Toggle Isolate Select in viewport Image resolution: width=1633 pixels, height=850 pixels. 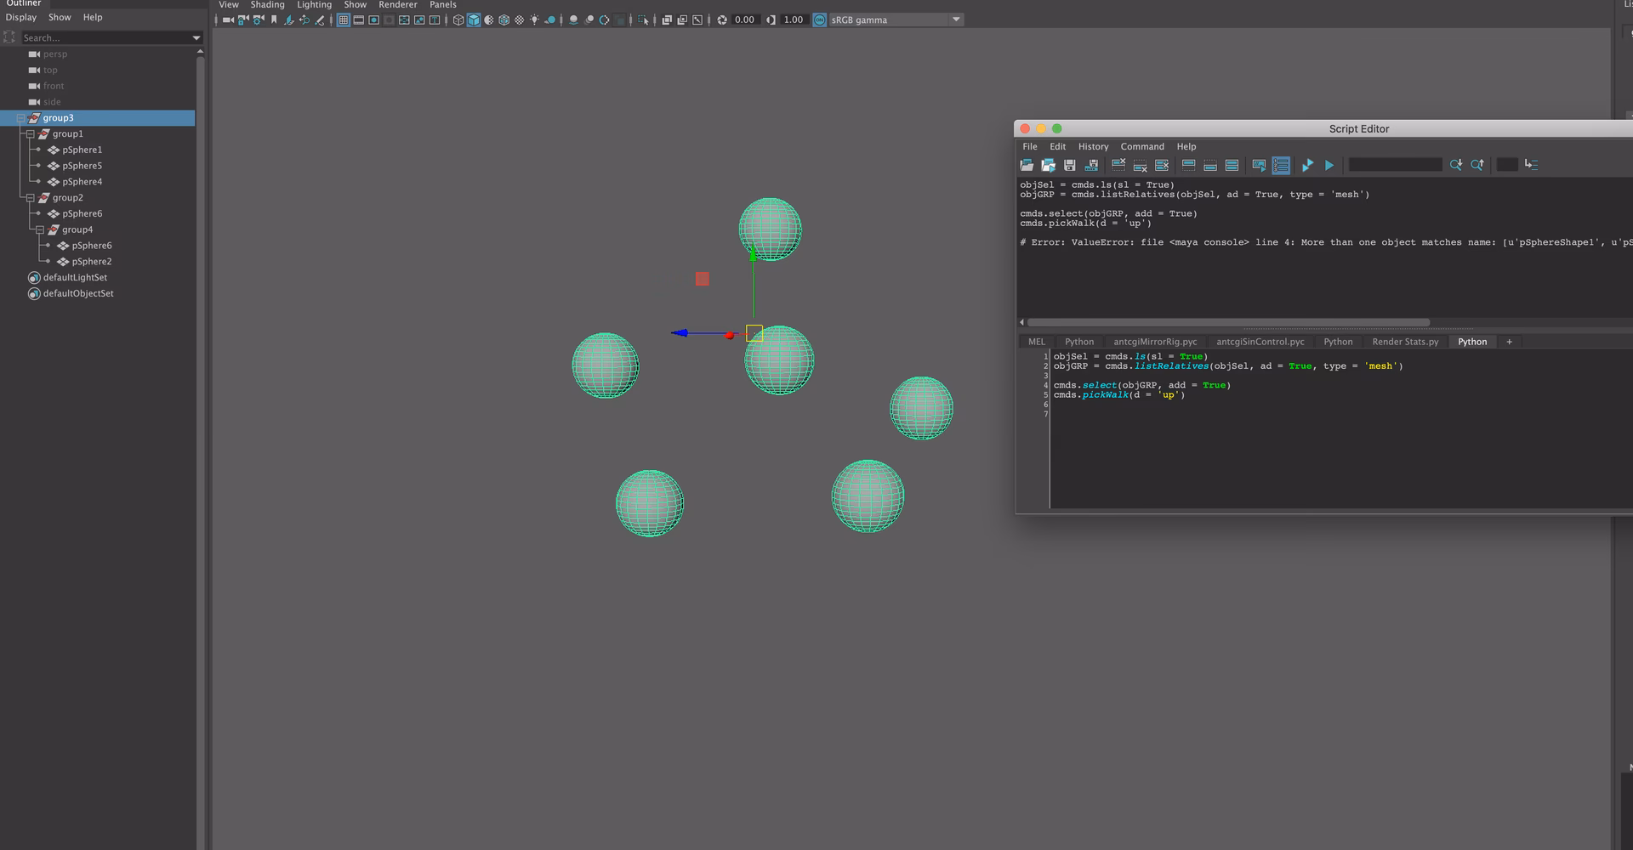click(x=642, y=20)
